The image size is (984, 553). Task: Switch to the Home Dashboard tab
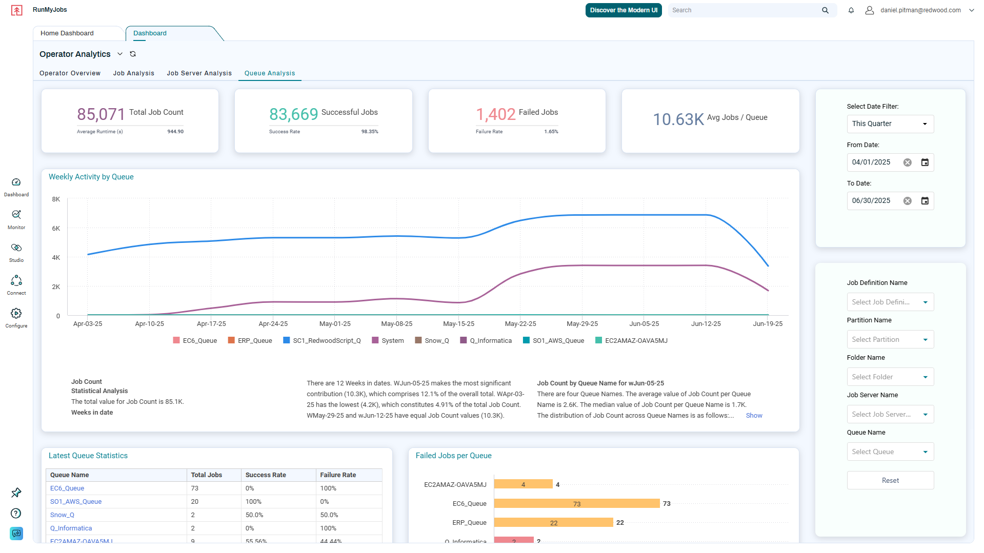[x=67, y=33]
